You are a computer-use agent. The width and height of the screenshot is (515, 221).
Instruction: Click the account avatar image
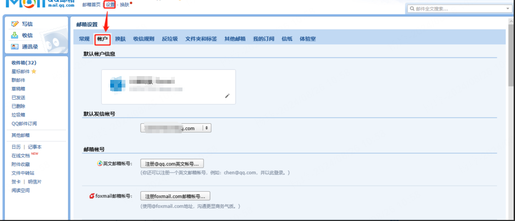tap(118, 86)
